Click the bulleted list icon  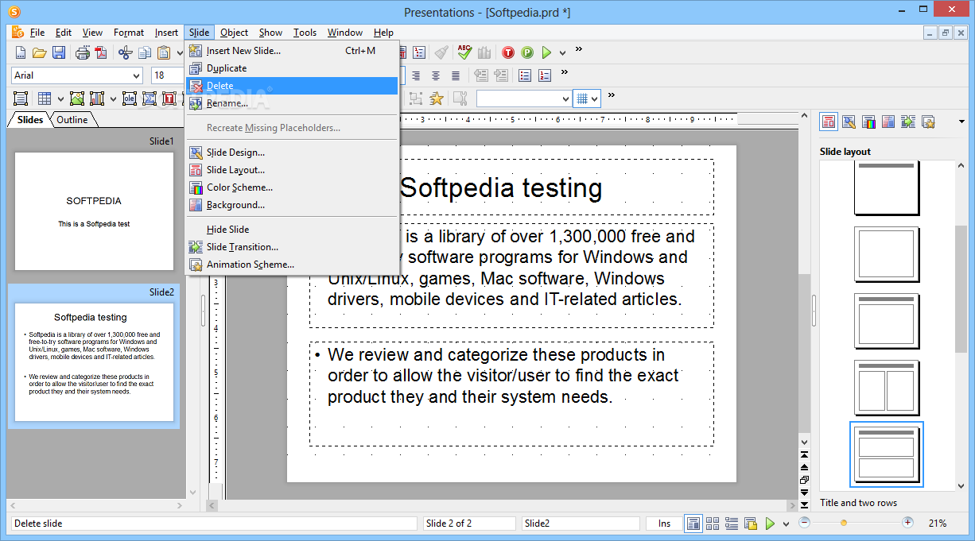pyautogui.click(x=525, y=75)
